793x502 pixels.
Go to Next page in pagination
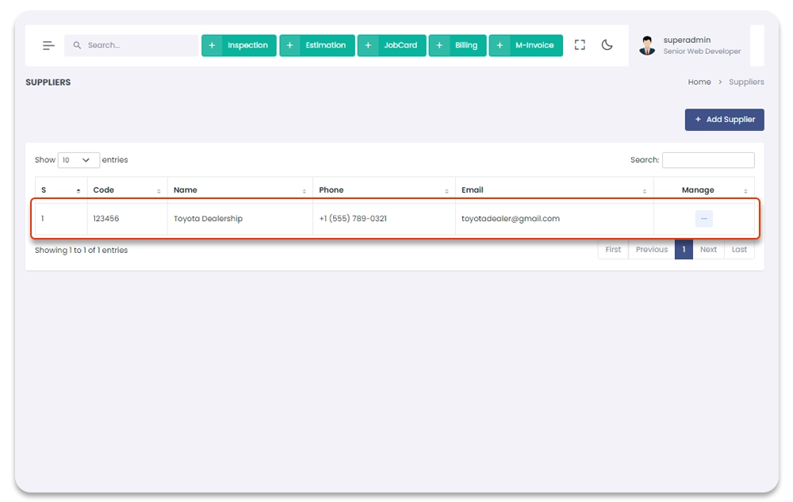pos(708,250)
